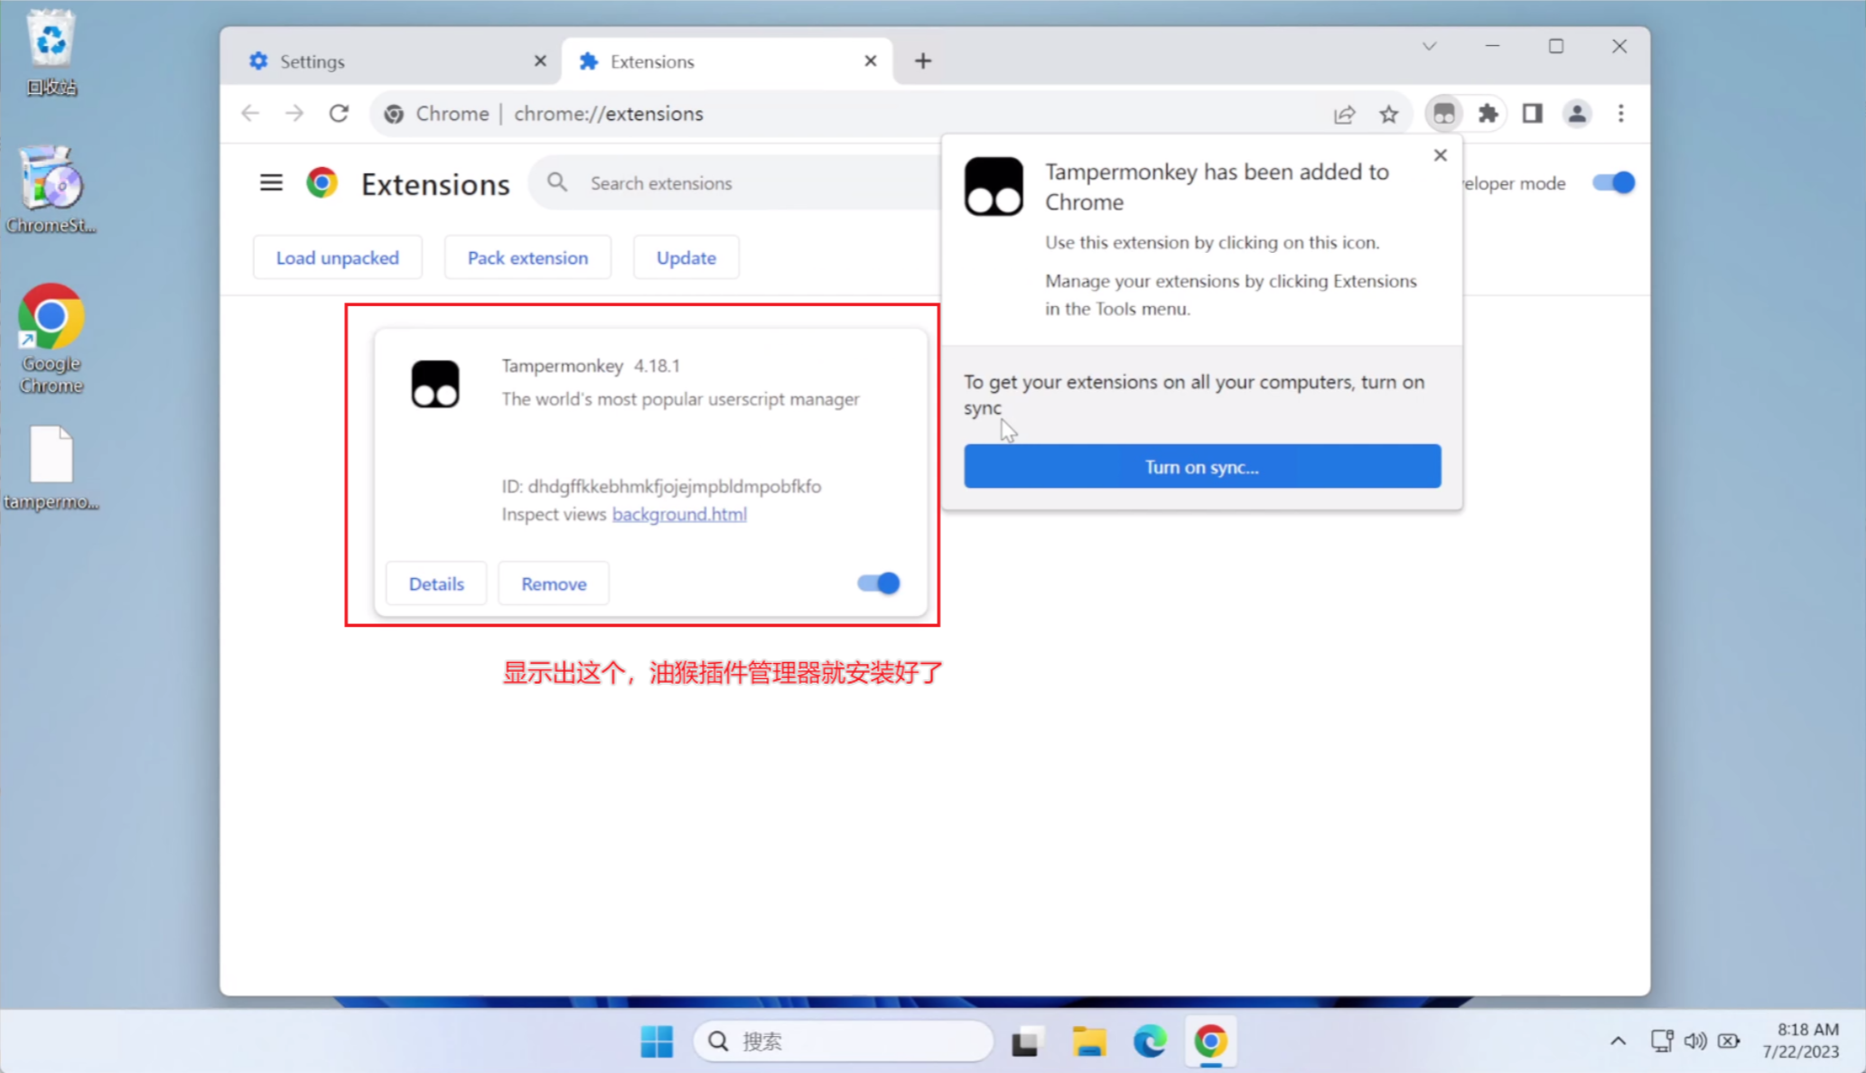Close the Settings tab
This screenshot has height=1073, width=1866.
click(540, 61)
